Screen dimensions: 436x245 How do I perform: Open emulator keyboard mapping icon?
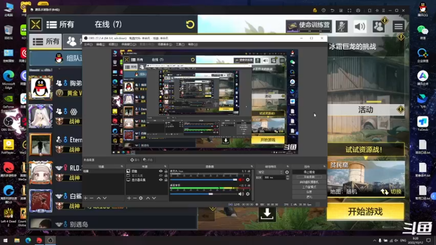(x=341, y=10)
